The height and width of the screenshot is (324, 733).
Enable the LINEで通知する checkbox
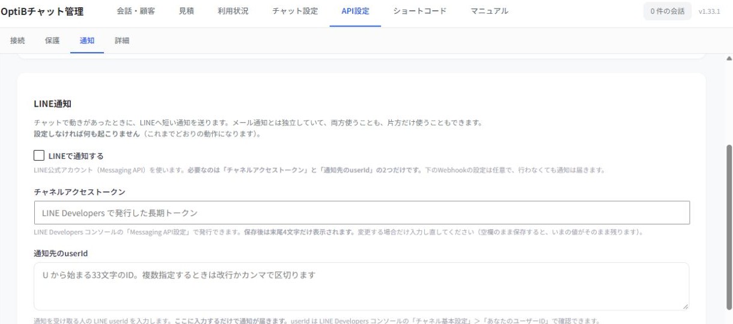point(39,156)
